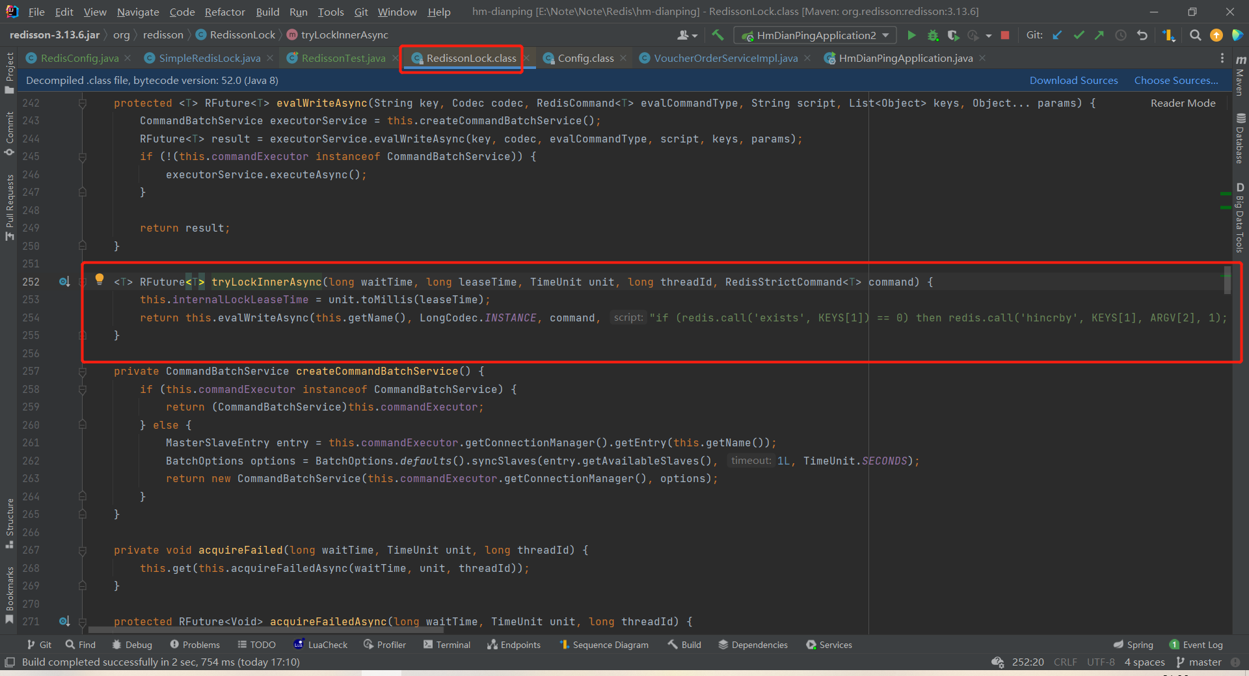Collapse the if block fold at line 245
Image resolution: width=1249 pixels, height=676 pixels.
[x=83, y=157]
